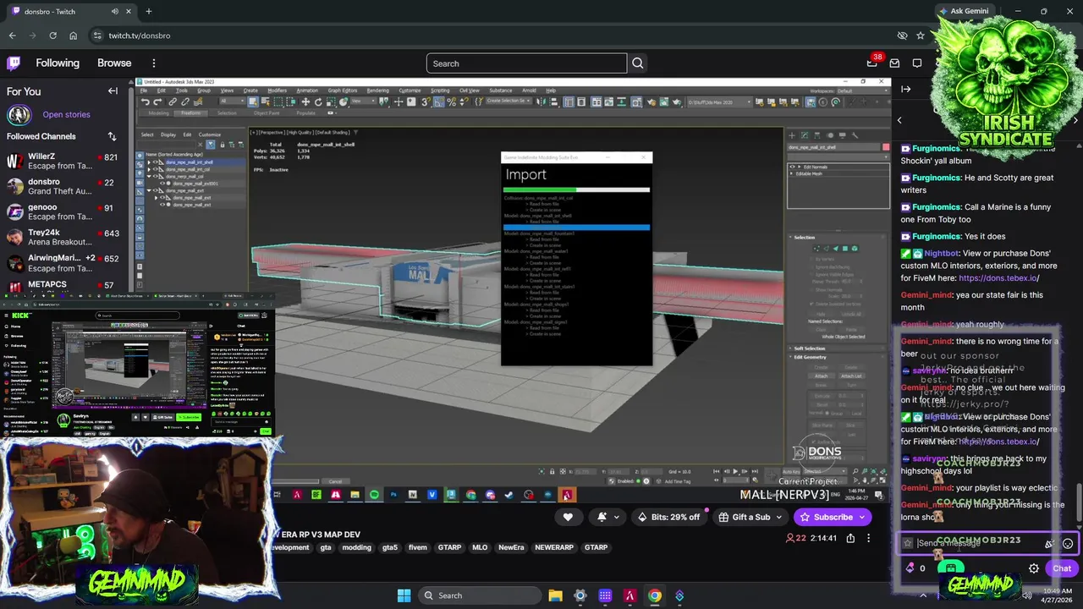Follow donsbro with the heart button
This screenshot has width=1083, height=609.
pyautogui.click(x=568, y=517)
